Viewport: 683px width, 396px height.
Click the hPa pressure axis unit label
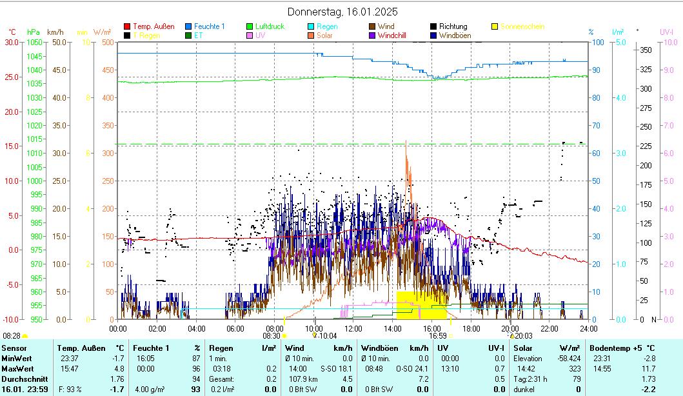pos(33,32)
